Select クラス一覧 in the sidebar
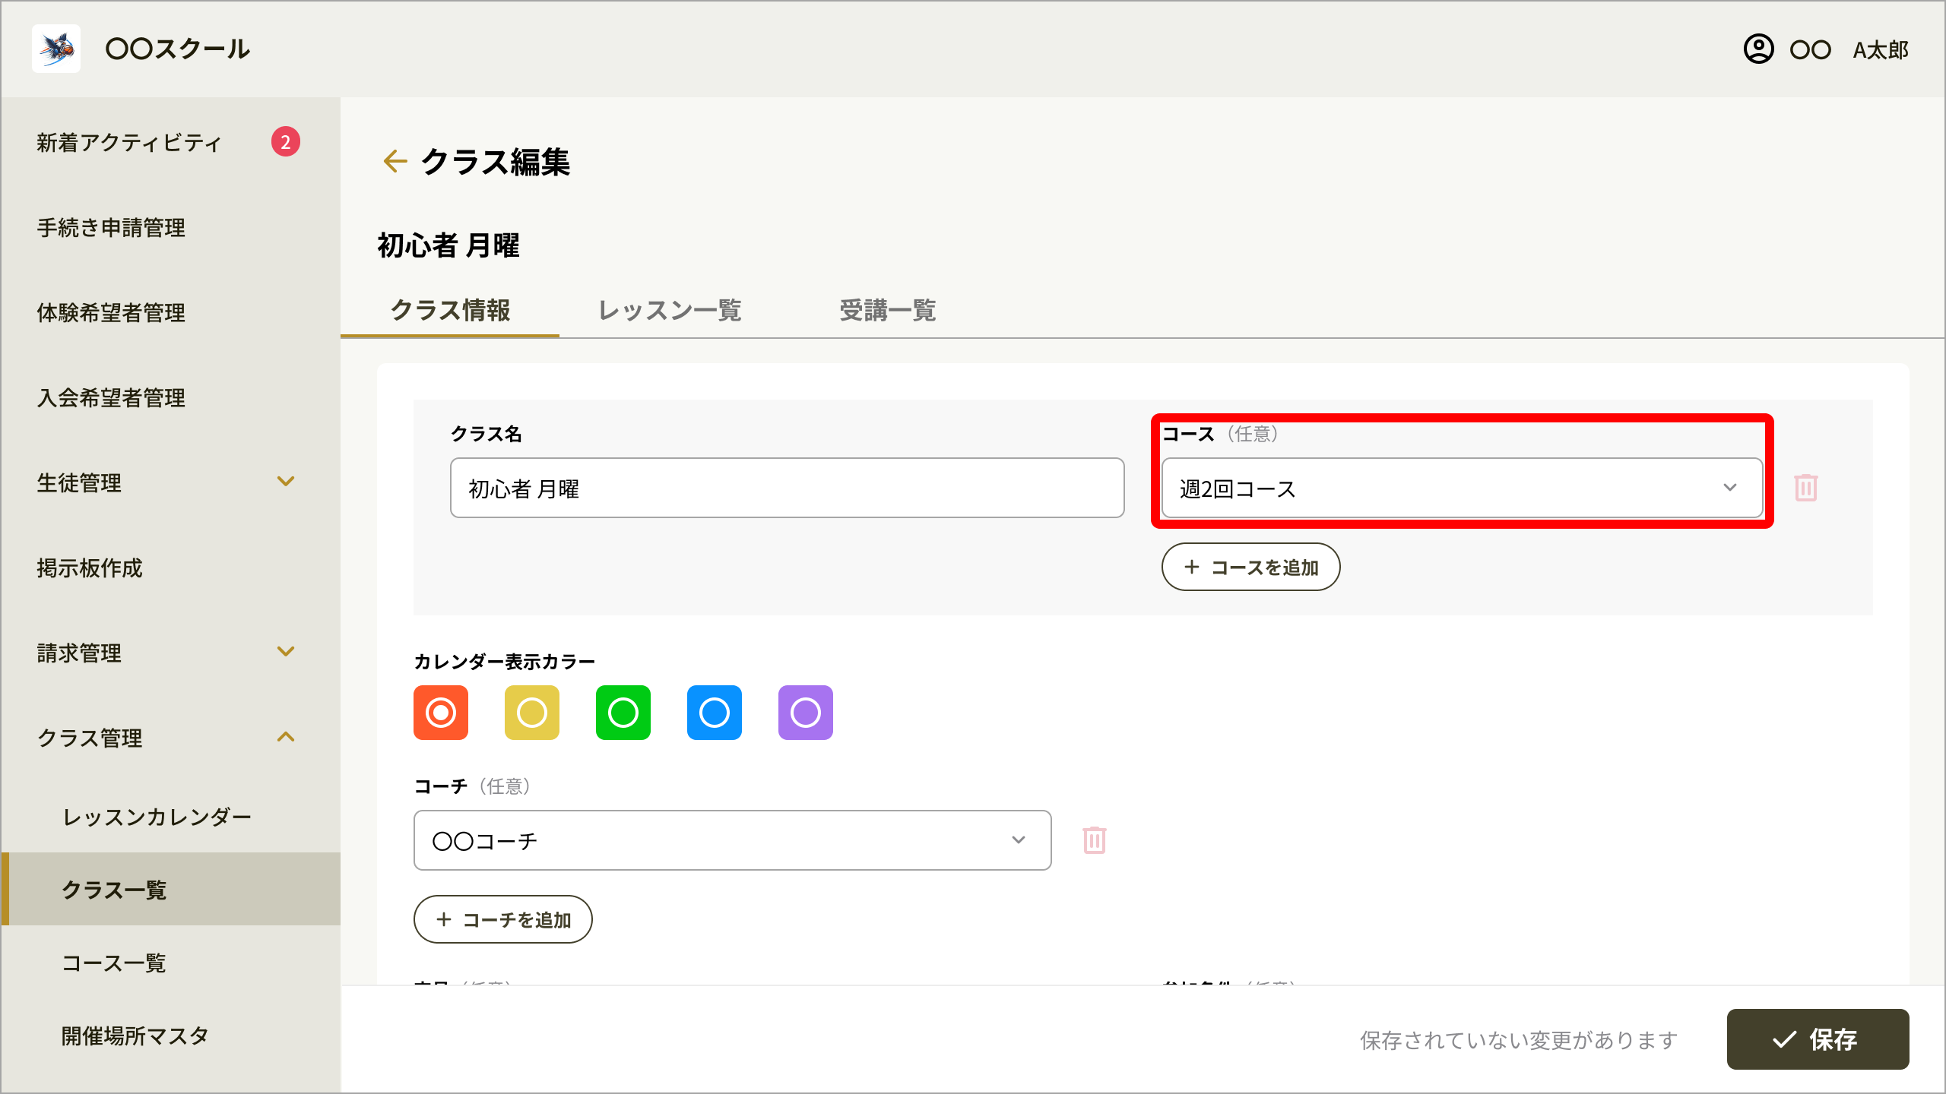 pyautogui.click(x=170, y=889)
